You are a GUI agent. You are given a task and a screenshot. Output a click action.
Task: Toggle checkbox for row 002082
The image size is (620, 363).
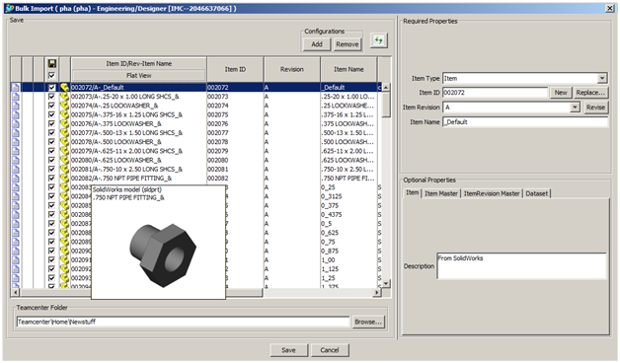pos(51,179)
